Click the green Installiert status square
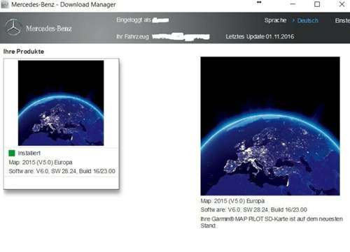Viewport: 350px width, 252px height. (x=12, y=153)
